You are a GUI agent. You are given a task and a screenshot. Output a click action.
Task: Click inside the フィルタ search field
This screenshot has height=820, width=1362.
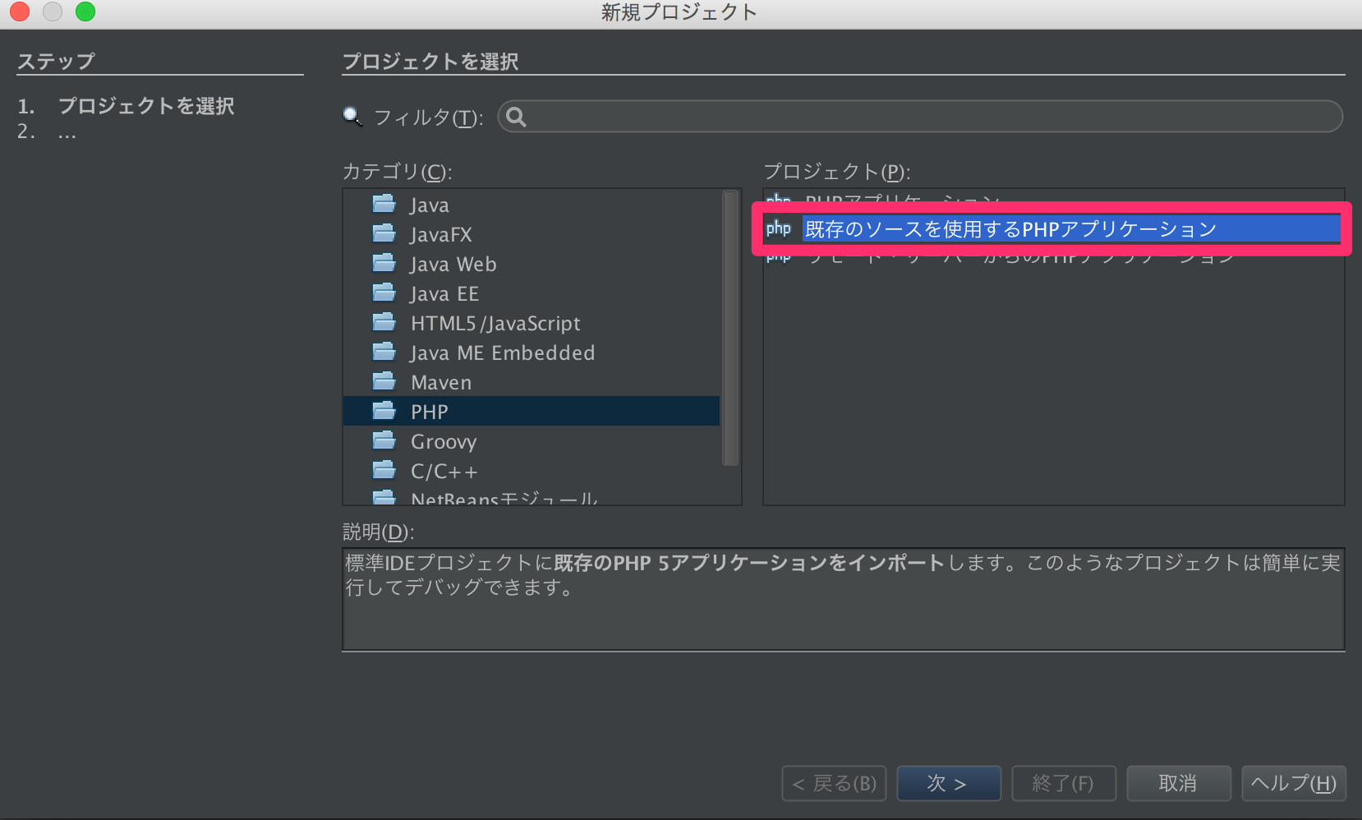point(904,117)
